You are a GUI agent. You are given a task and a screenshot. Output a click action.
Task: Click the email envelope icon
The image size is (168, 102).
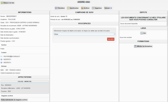click(1, 56)
